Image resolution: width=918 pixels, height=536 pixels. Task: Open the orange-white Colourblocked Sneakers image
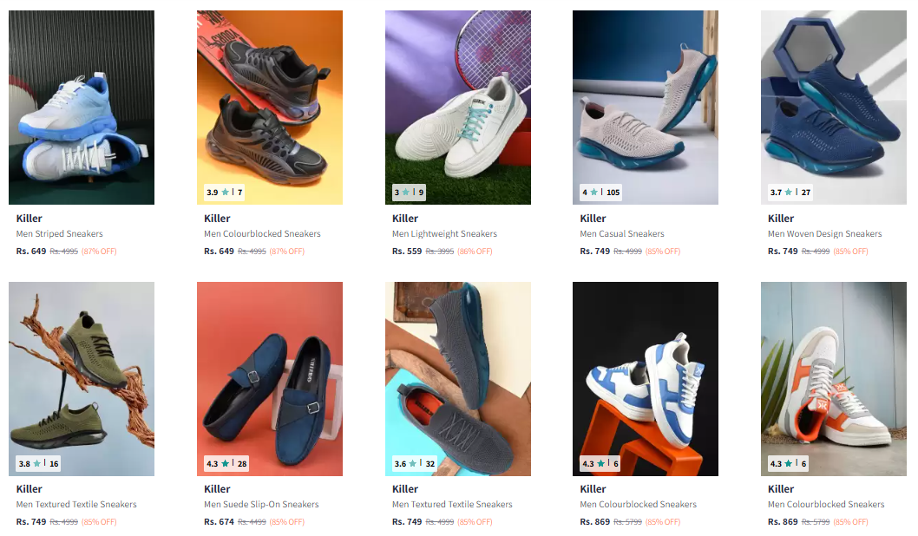tap(834, 379)
